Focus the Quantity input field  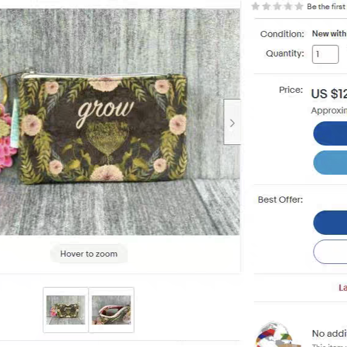click(x=325, y=54)
